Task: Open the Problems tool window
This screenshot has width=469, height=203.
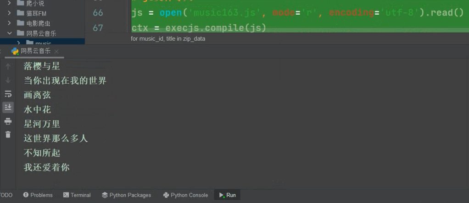Action: coord(38,195)
